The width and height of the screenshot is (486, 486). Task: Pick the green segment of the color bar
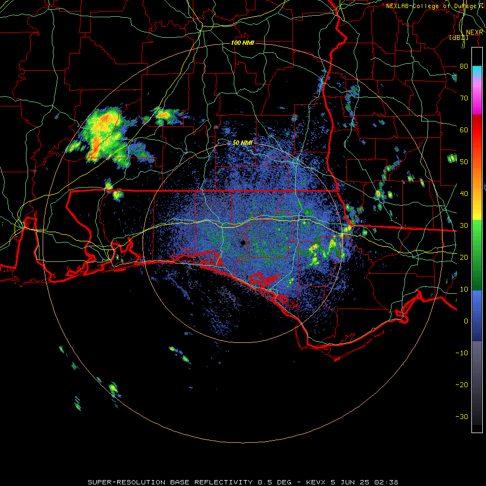click(x=477, y=255)
